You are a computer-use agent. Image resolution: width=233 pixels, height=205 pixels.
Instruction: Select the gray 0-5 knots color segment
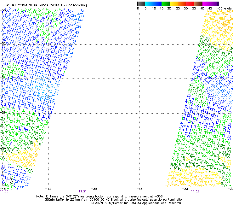click(x=141, y=4)
